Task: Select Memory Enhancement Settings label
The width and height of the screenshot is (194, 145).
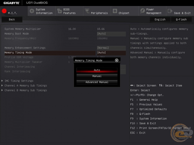Action: 25,48
